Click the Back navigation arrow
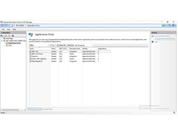The height and width of the screenshot is (133, 178). [2, 26]
